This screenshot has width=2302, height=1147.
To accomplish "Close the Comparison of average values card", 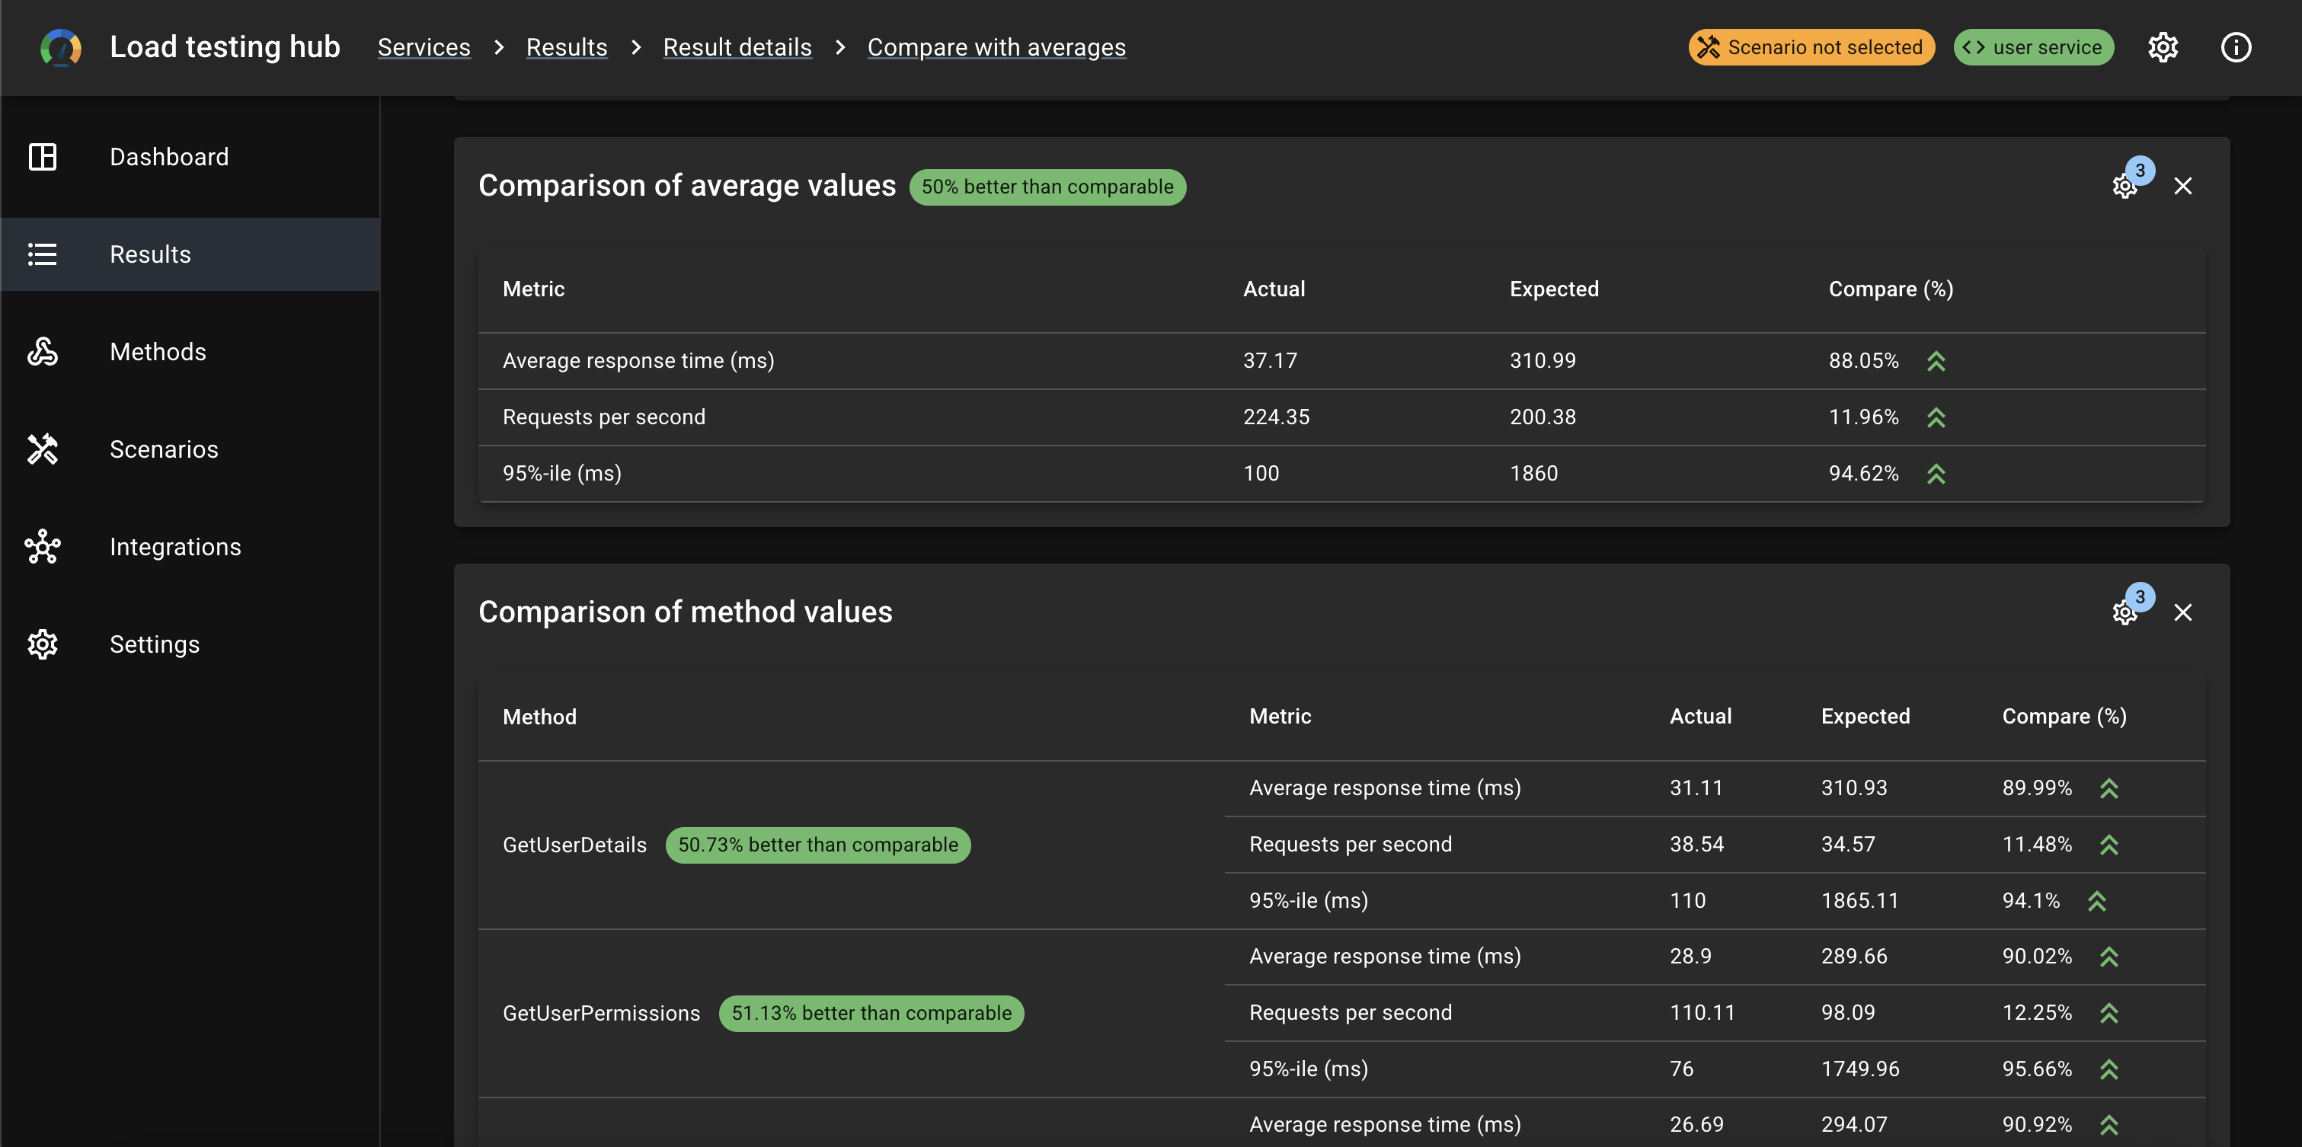I will (2183, 186).
